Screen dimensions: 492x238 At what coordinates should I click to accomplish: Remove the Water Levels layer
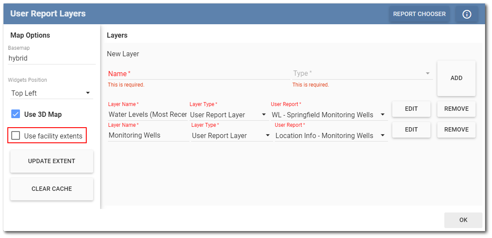click(x=456, y=109)
